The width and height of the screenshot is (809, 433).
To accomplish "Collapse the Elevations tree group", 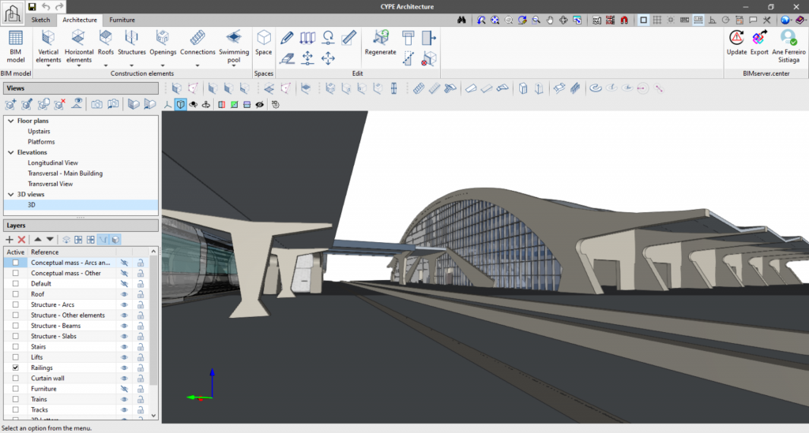I will point(10,152).
